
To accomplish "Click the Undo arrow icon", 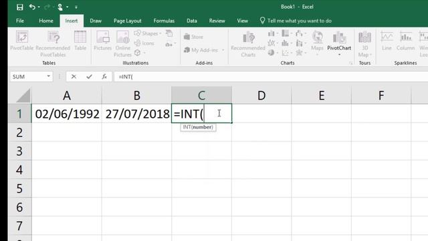I will click(x=32, y=7).
